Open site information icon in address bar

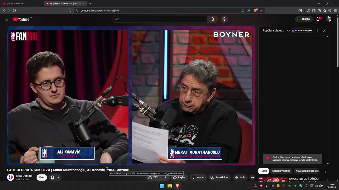77,11
